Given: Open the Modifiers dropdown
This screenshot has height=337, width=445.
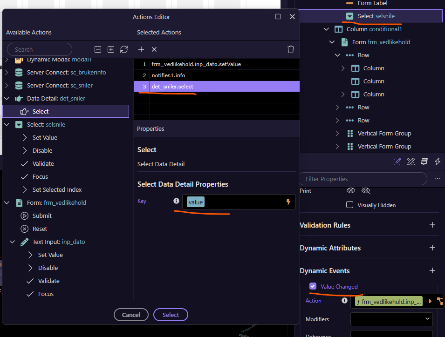Looking at the screenshot, I should (391, 319).
